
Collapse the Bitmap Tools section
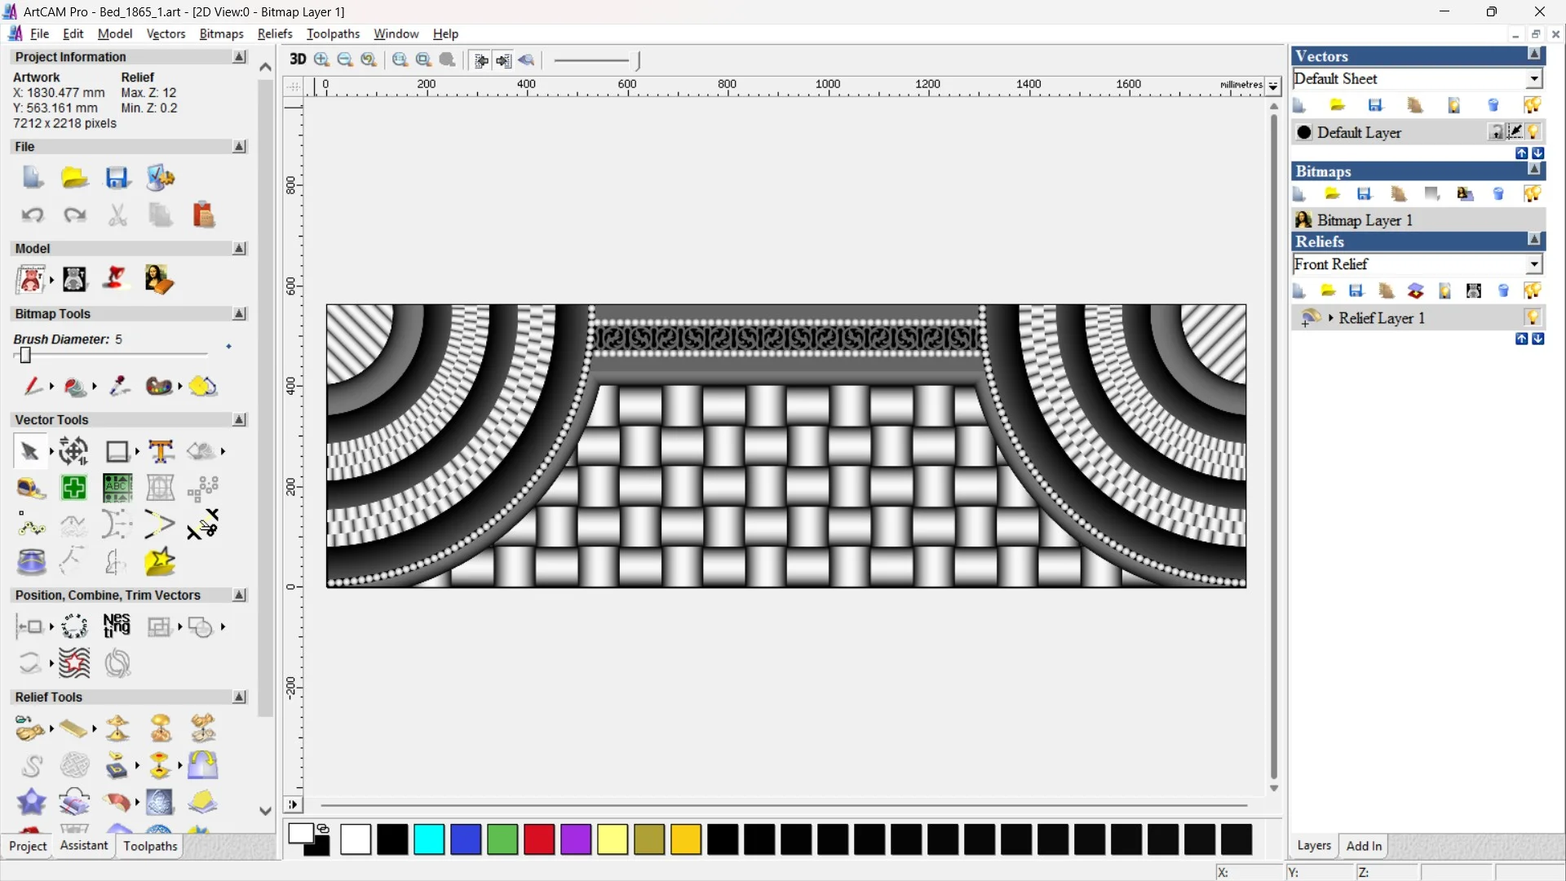point(240,314)
